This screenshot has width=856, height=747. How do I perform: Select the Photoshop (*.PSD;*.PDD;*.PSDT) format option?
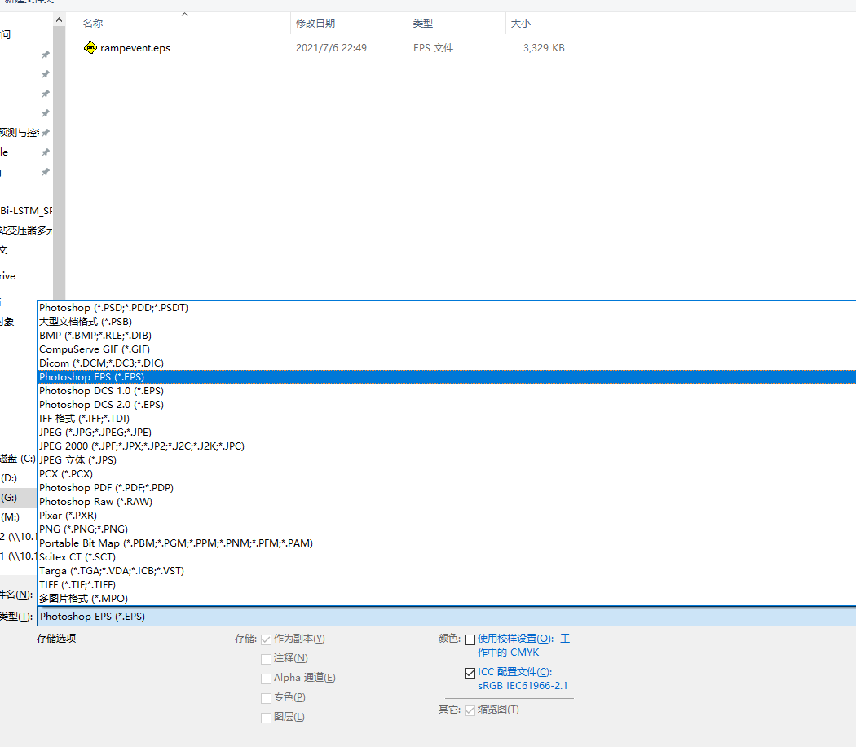(x=447, y=308)
